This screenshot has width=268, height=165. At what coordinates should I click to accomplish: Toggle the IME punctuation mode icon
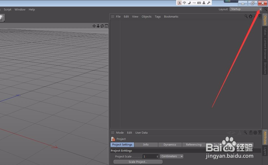pyautogui.click(x=194, y=3)
